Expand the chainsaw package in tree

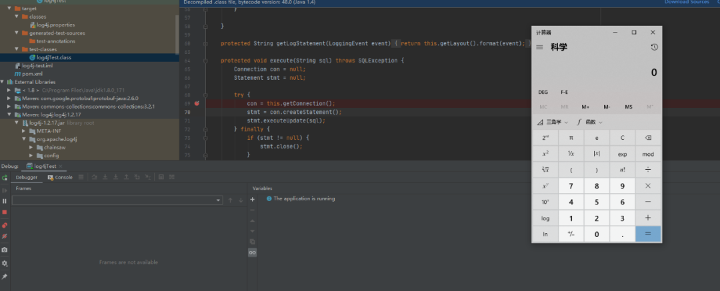point(31,147)
